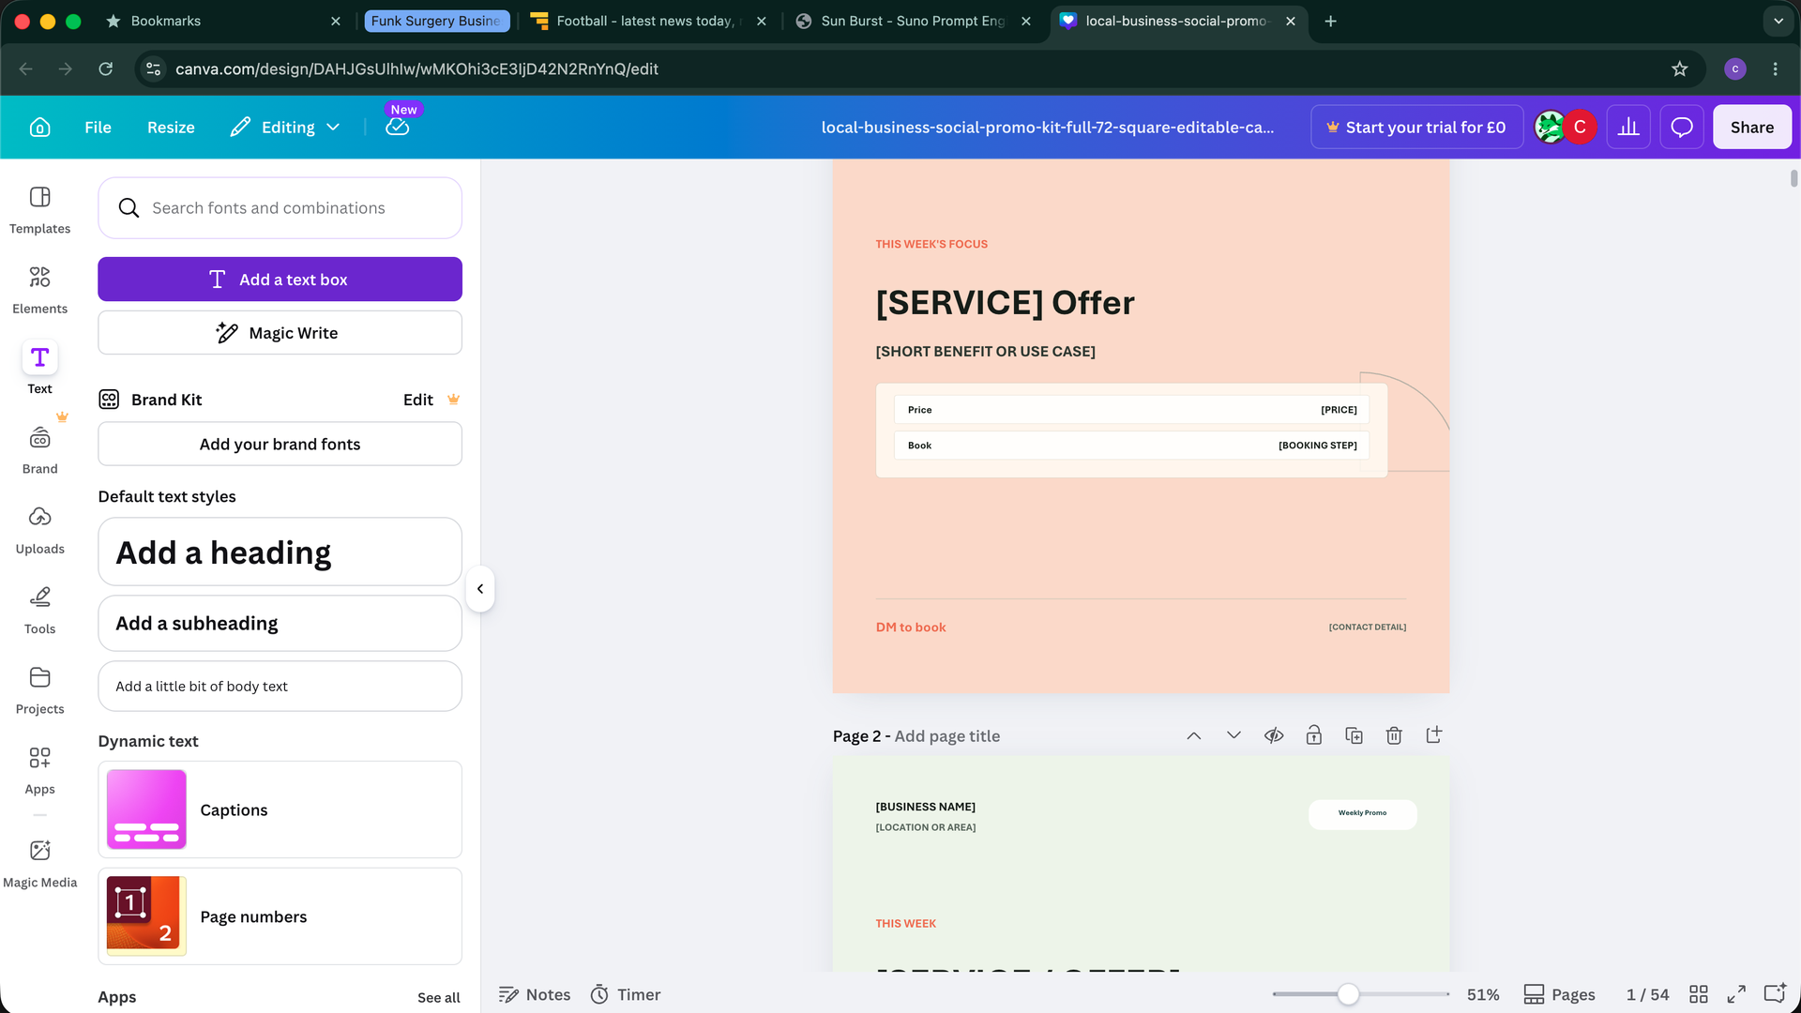This screenshot has height=1013, width=1801.
Task: Click in the Search fonts field
Action: [x=280, y=208]
